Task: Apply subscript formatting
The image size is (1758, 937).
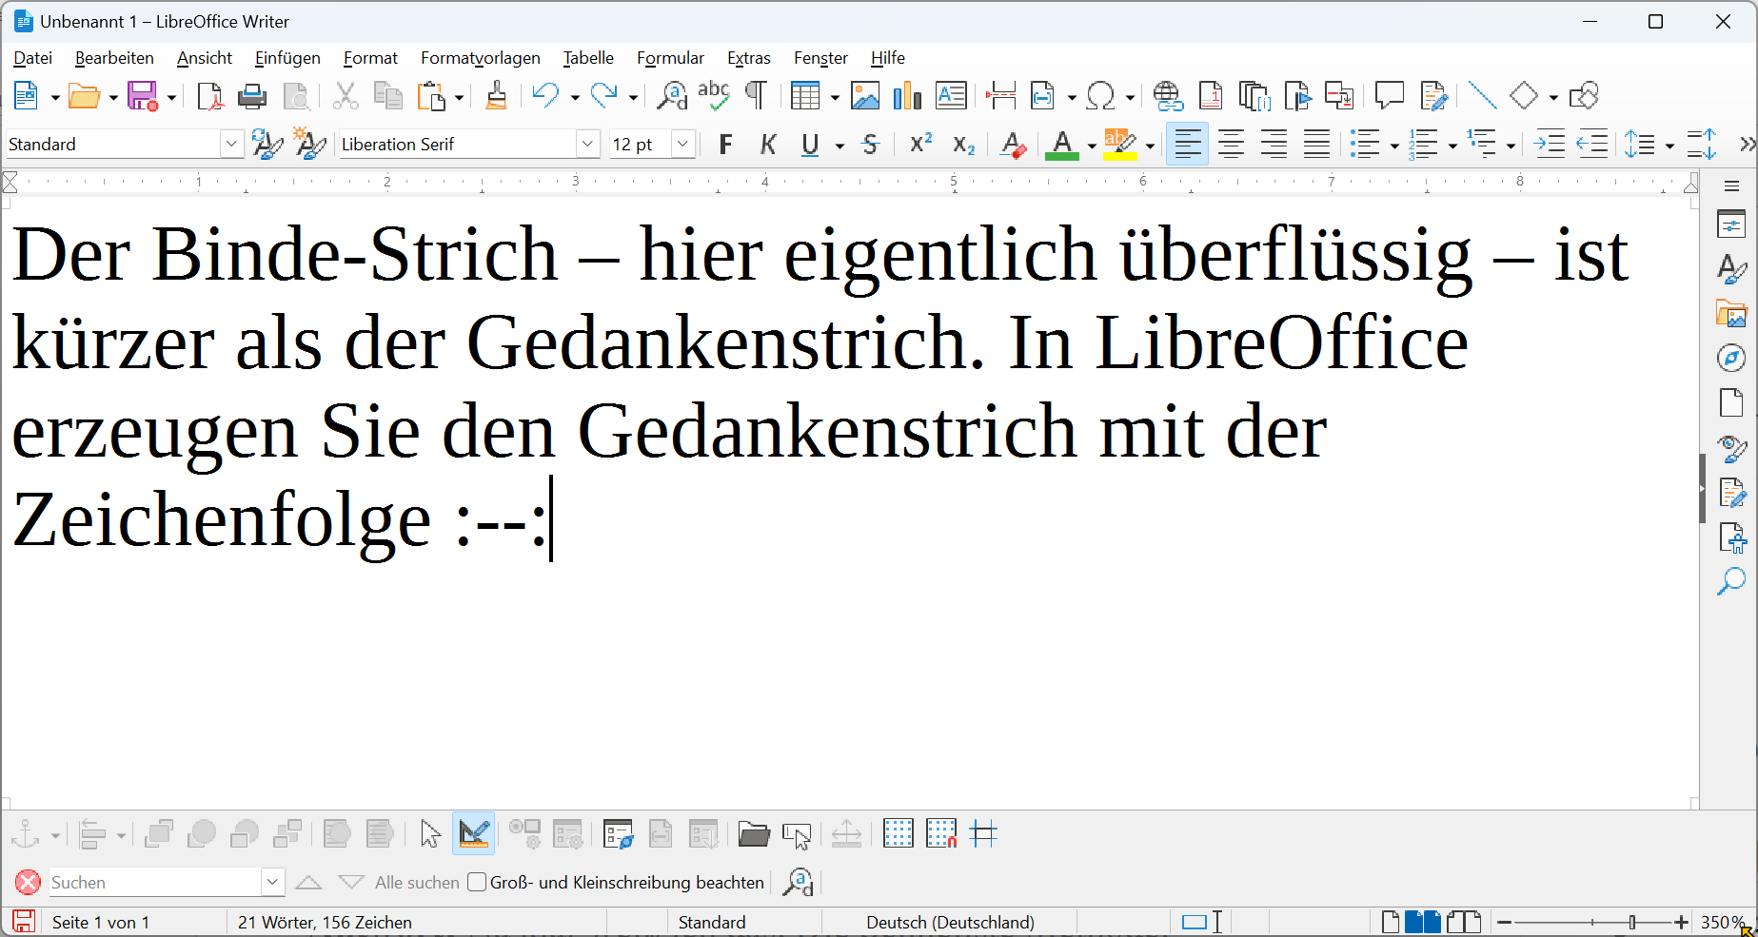Action: point(963,145)
